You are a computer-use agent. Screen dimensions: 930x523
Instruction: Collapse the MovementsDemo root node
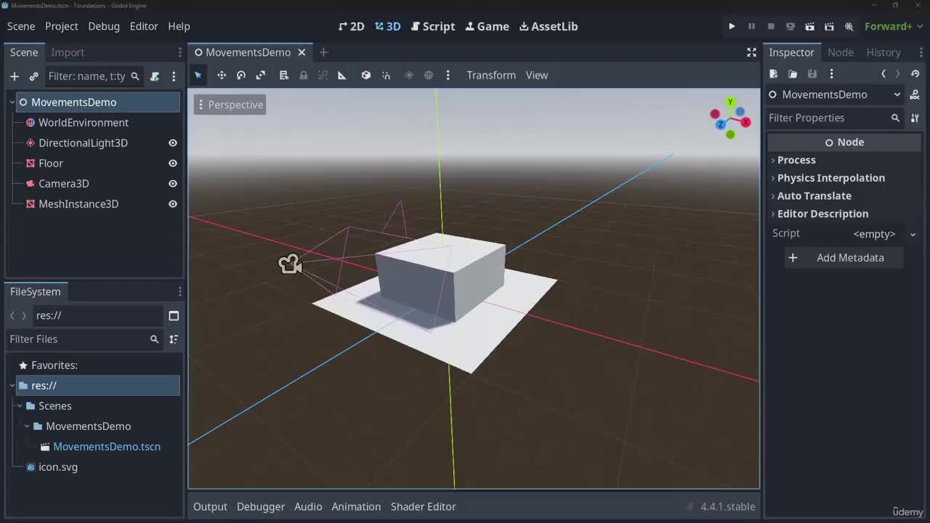tap(12, 102)
